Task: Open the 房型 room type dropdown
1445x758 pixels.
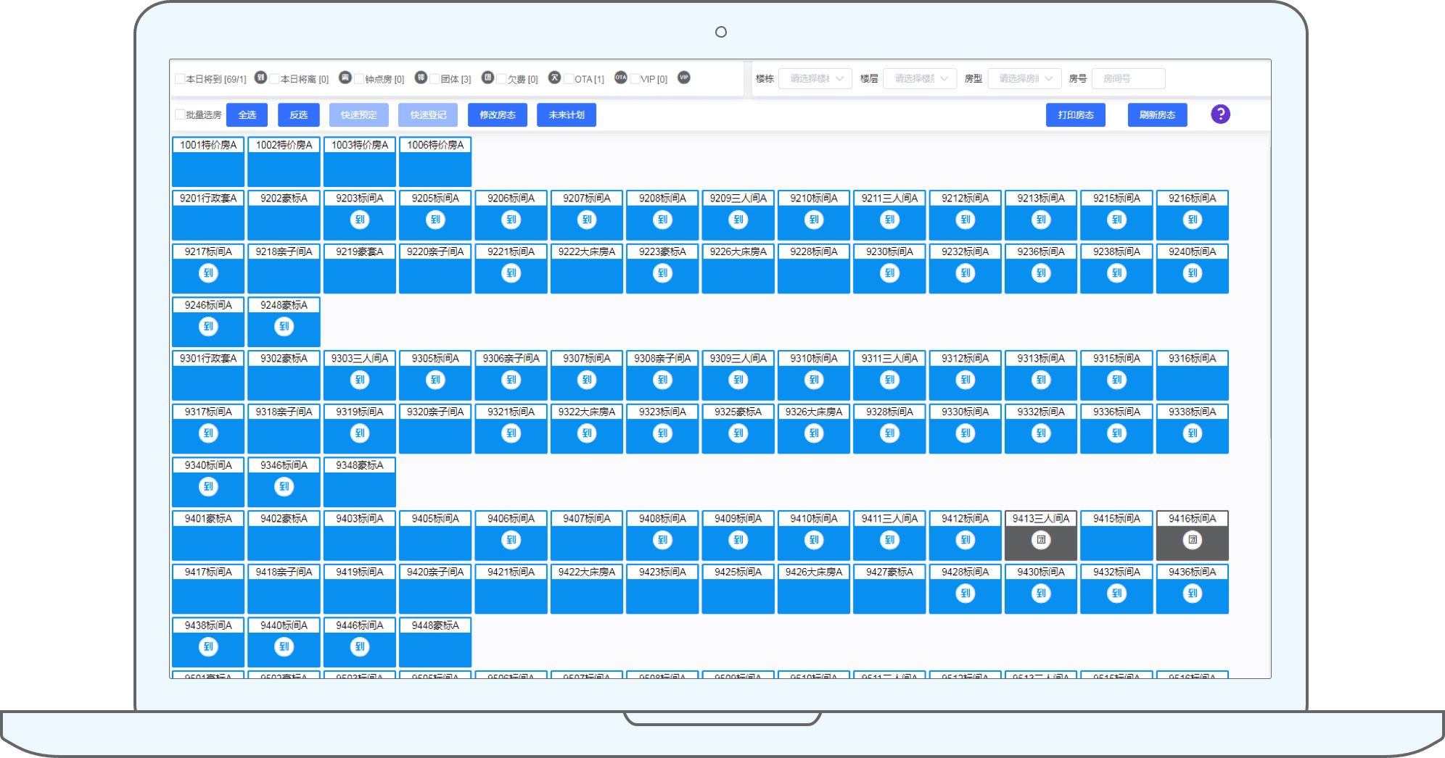Action: coord(1024,79)
